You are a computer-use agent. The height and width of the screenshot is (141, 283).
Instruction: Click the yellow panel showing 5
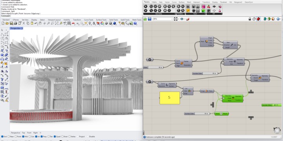(x=170, y=98)
